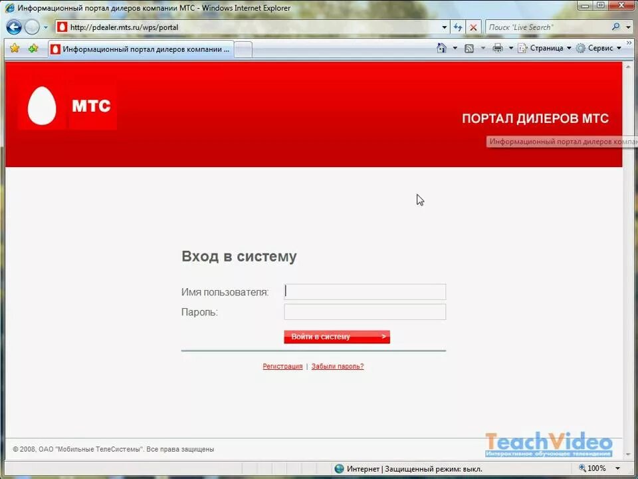
Task: Click the МТС red logo square
Action: pos(92,106)
